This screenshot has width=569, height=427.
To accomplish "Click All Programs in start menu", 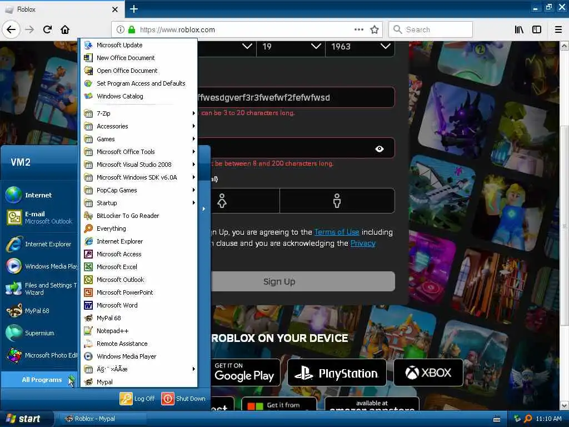I will 40,380.
